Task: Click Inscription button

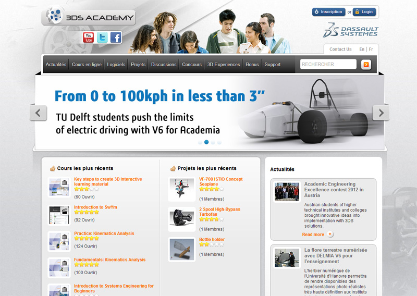Action: [x=329, y=11]
